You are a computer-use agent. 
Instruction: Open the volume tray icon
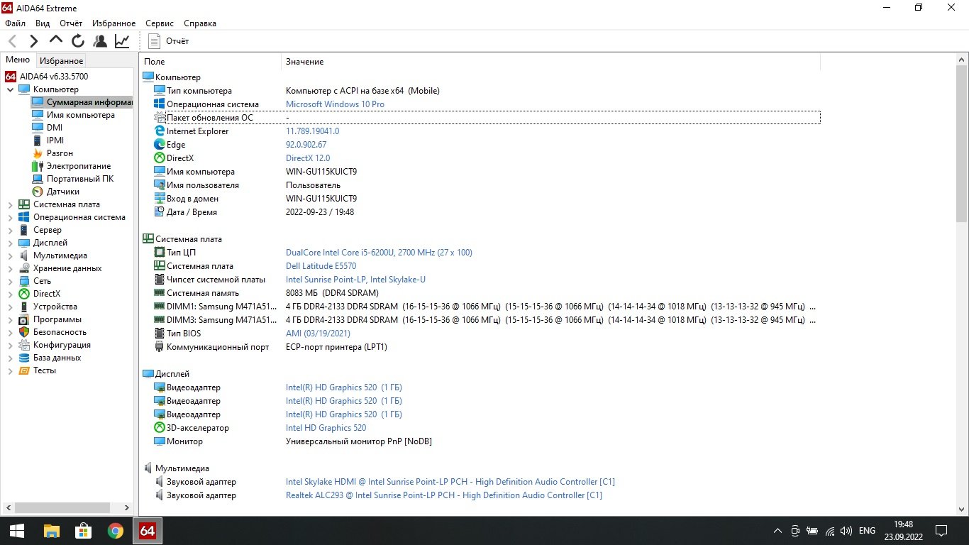coord(846,531)
